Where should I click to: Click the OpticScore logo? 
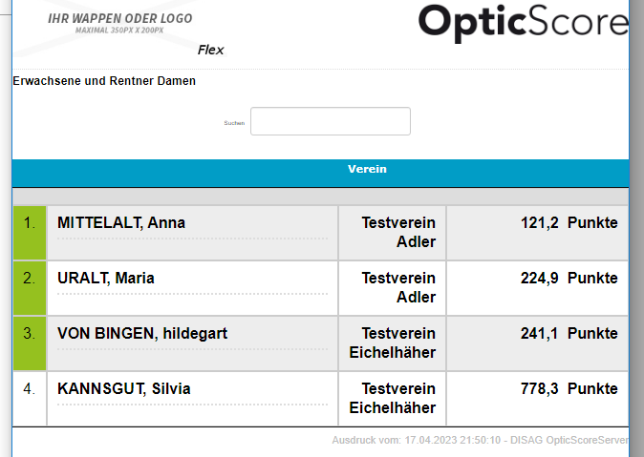pyautogui.click(x=523, y=23)
